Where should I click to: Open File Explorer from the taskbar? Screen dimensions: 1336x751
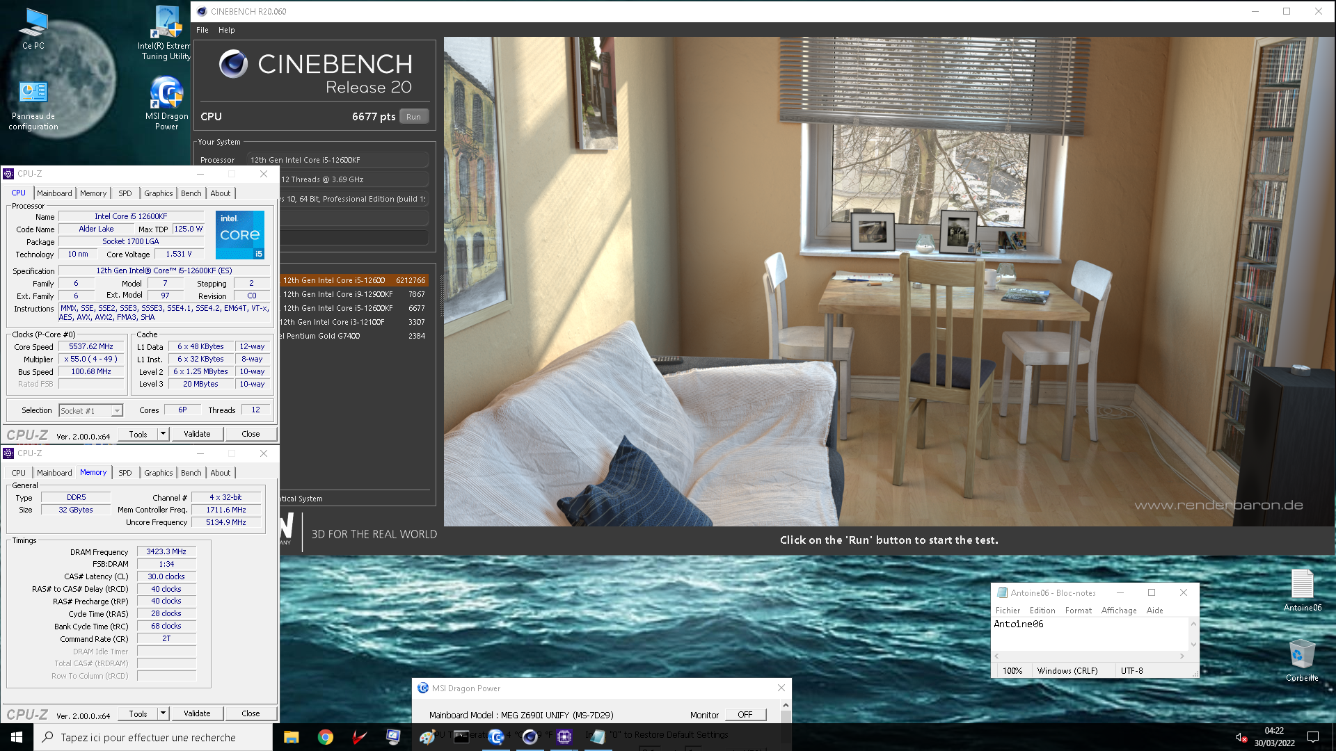point(291,737)
